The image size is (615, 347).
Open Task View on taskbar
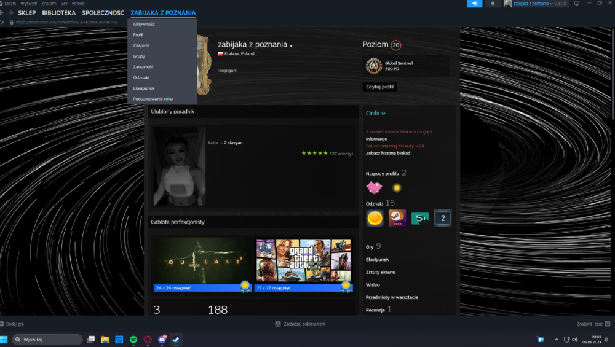click(x=90, y=340)
